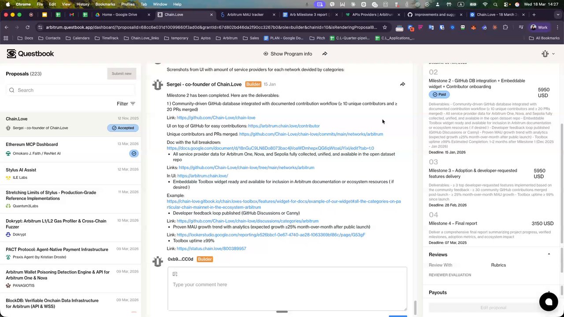564x317 pixels.
Task: Select the Stylus AI Assist proposal
Action: point(70,173)
